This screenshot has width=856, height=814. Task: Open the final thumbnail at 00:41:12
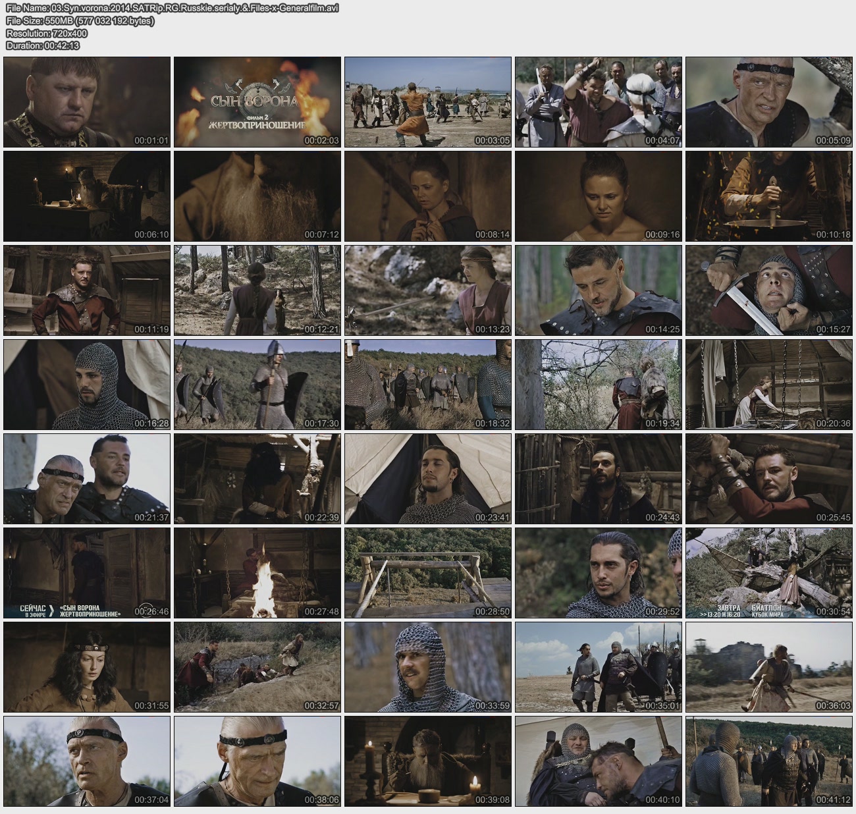tap(769, 761)
